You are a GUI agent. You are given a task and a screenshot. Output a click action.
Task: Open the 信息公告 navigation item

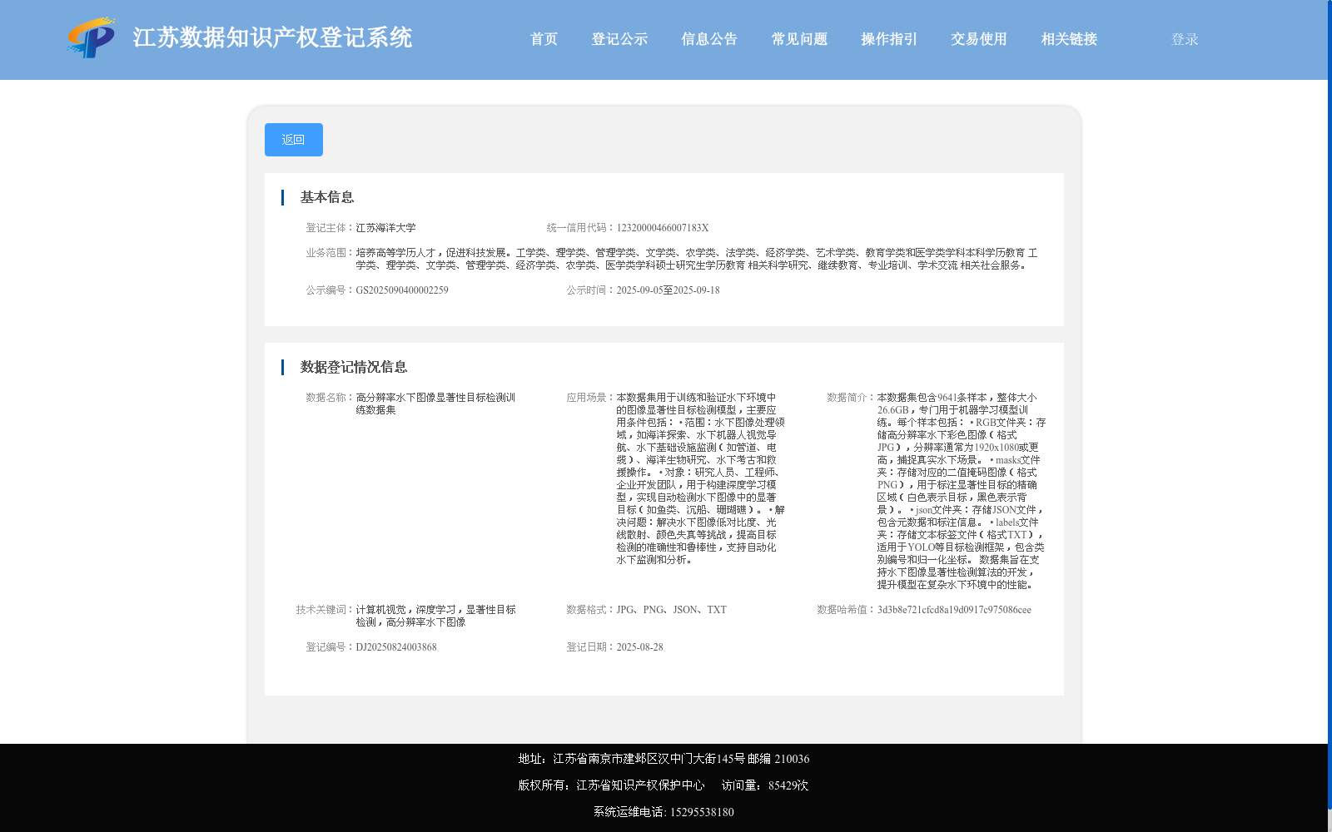tap(708, 38)
